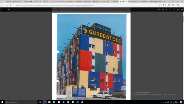Open the share icon in Edge toolbar
Screen dimensions: 184x104
178,5
